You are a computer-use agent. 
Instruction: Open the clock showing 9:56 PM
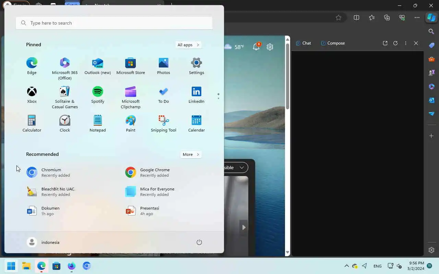[416, 266]
